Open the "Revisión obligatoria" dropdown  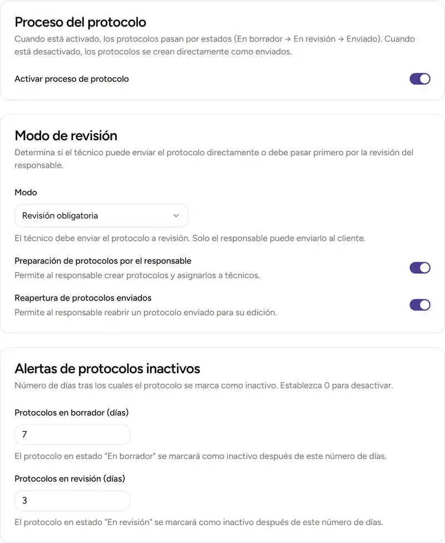[x=101, y=215]
